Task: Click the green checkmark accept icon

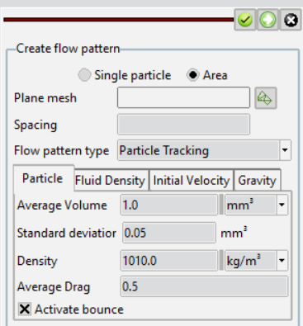Action: (245, 20)
